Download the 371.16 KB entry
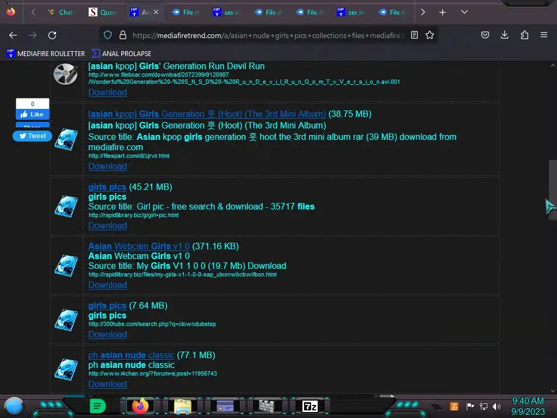 [108, 285]
